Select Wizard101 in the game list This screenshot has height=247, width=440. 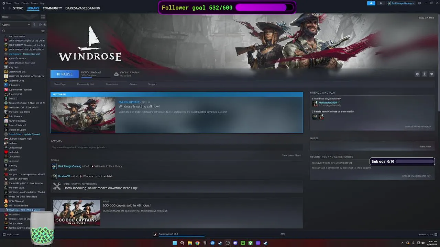point(14,214)
